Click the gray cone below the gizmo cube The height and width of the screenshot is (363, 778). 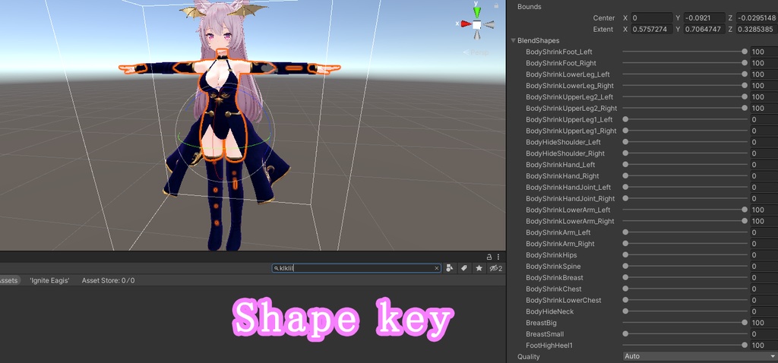[x=477, y=34]
